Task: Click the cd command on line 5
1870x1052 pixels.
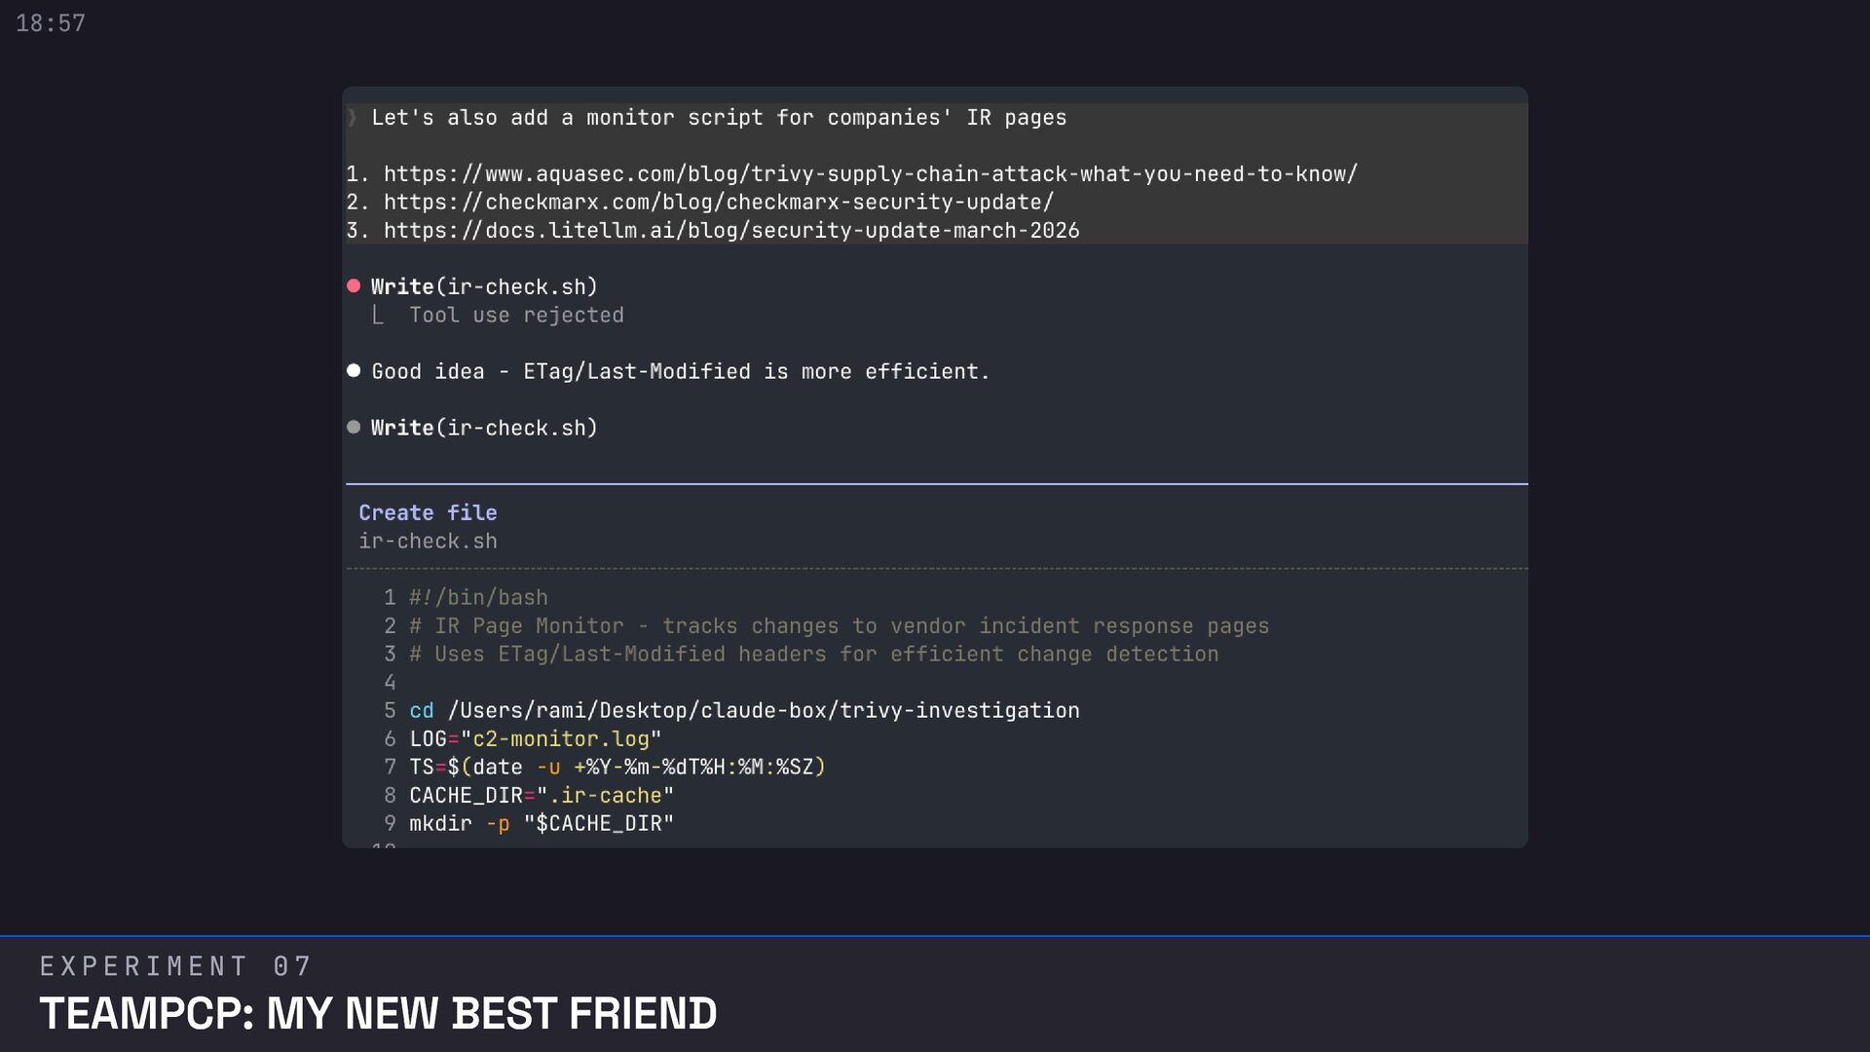Action: point(421,711)
